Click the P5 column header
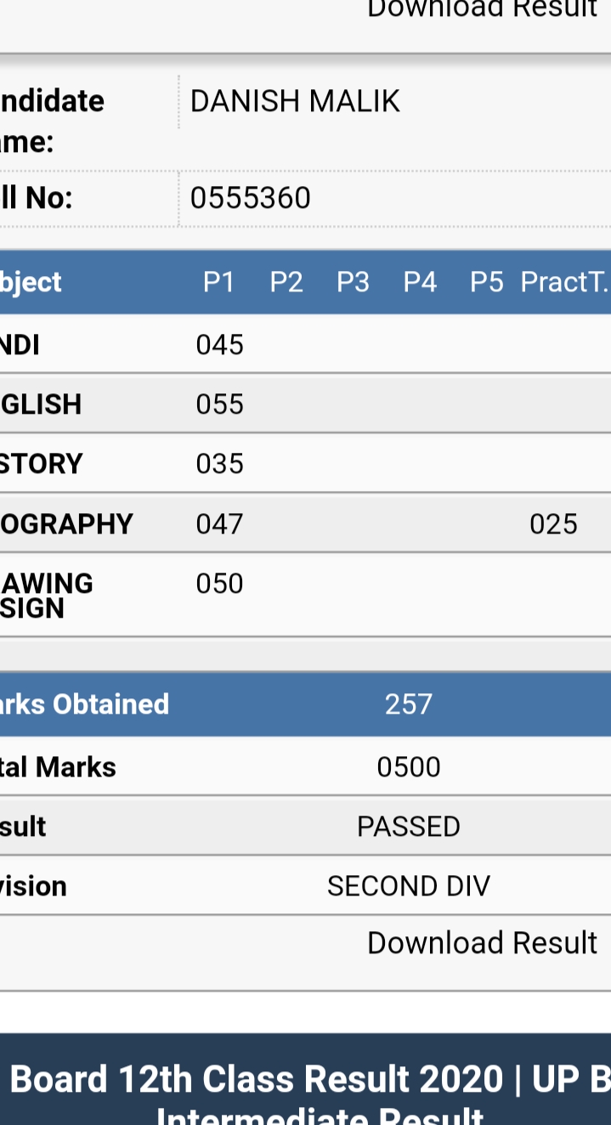 pos(487,282)
